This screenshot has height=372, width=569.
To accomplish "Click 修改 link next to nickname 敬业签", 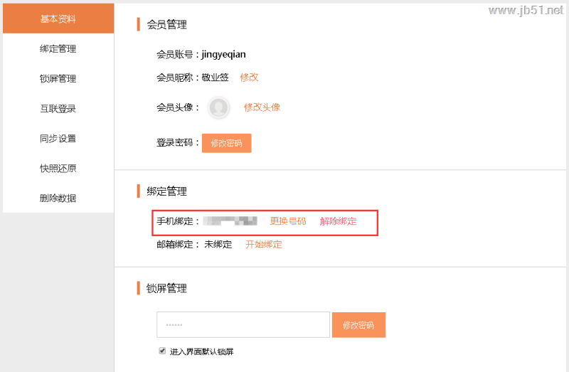I will coord(249,77).
